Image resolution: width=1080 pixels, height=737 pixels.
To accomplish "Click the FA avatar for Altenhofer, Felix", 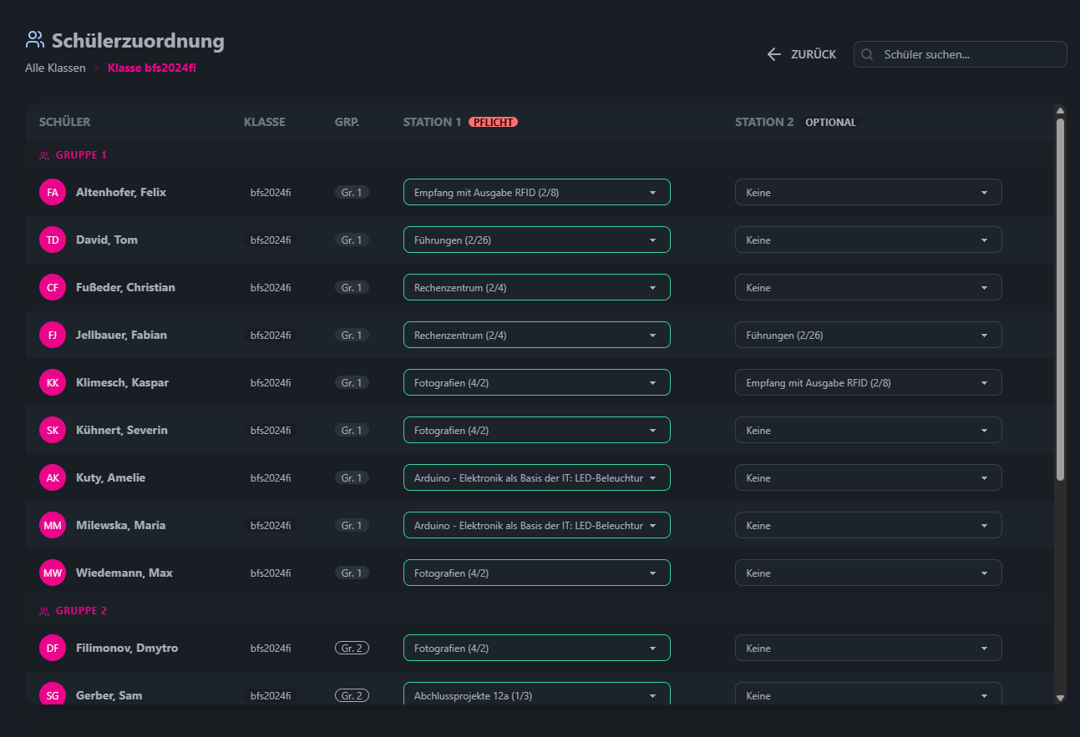I will click(52, 193).
